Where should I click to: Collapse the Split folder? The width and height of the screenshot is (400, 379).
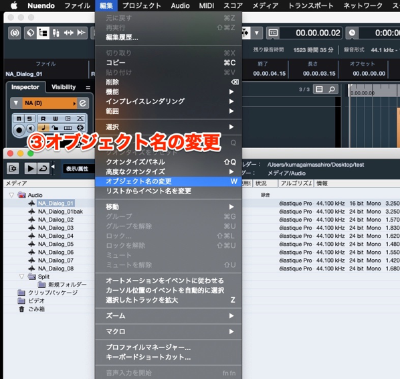coord(21,277)
